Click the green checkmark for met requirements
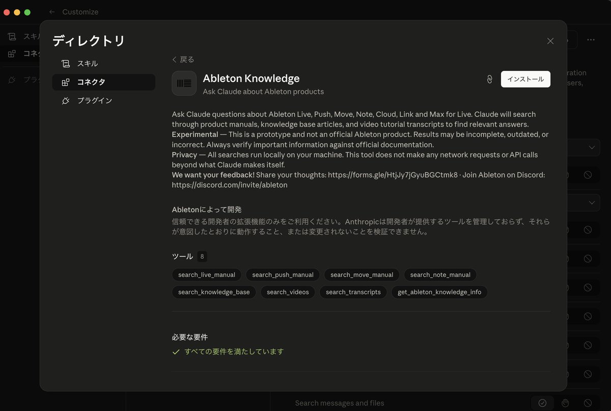Screen dimensions: 611x411 tap(176, 352)
